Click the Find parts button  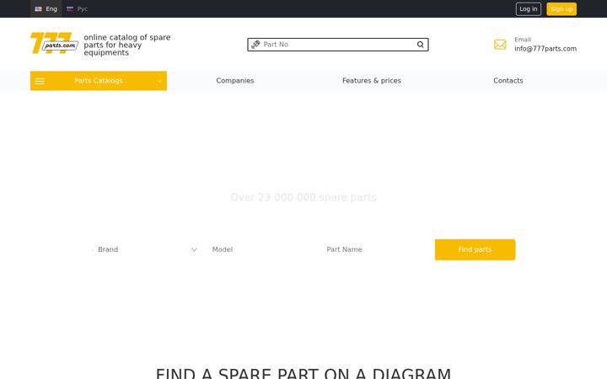click(x=475, y=249)
